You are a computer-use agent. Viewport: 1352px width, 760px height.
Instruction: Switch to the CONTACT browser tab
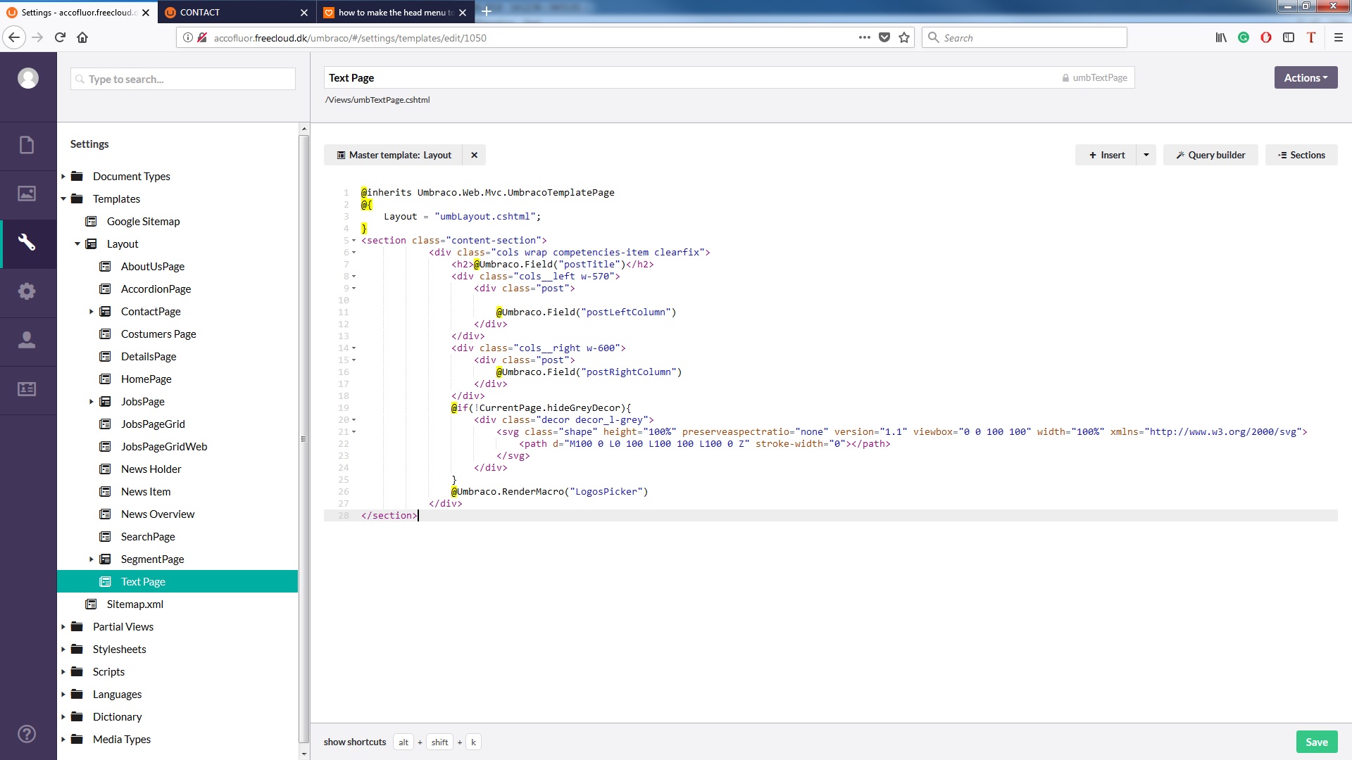coord(236,12)
